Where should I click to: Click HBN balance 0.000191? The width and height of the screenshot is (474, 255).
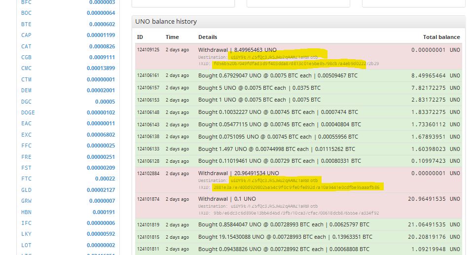click(104, 212)
